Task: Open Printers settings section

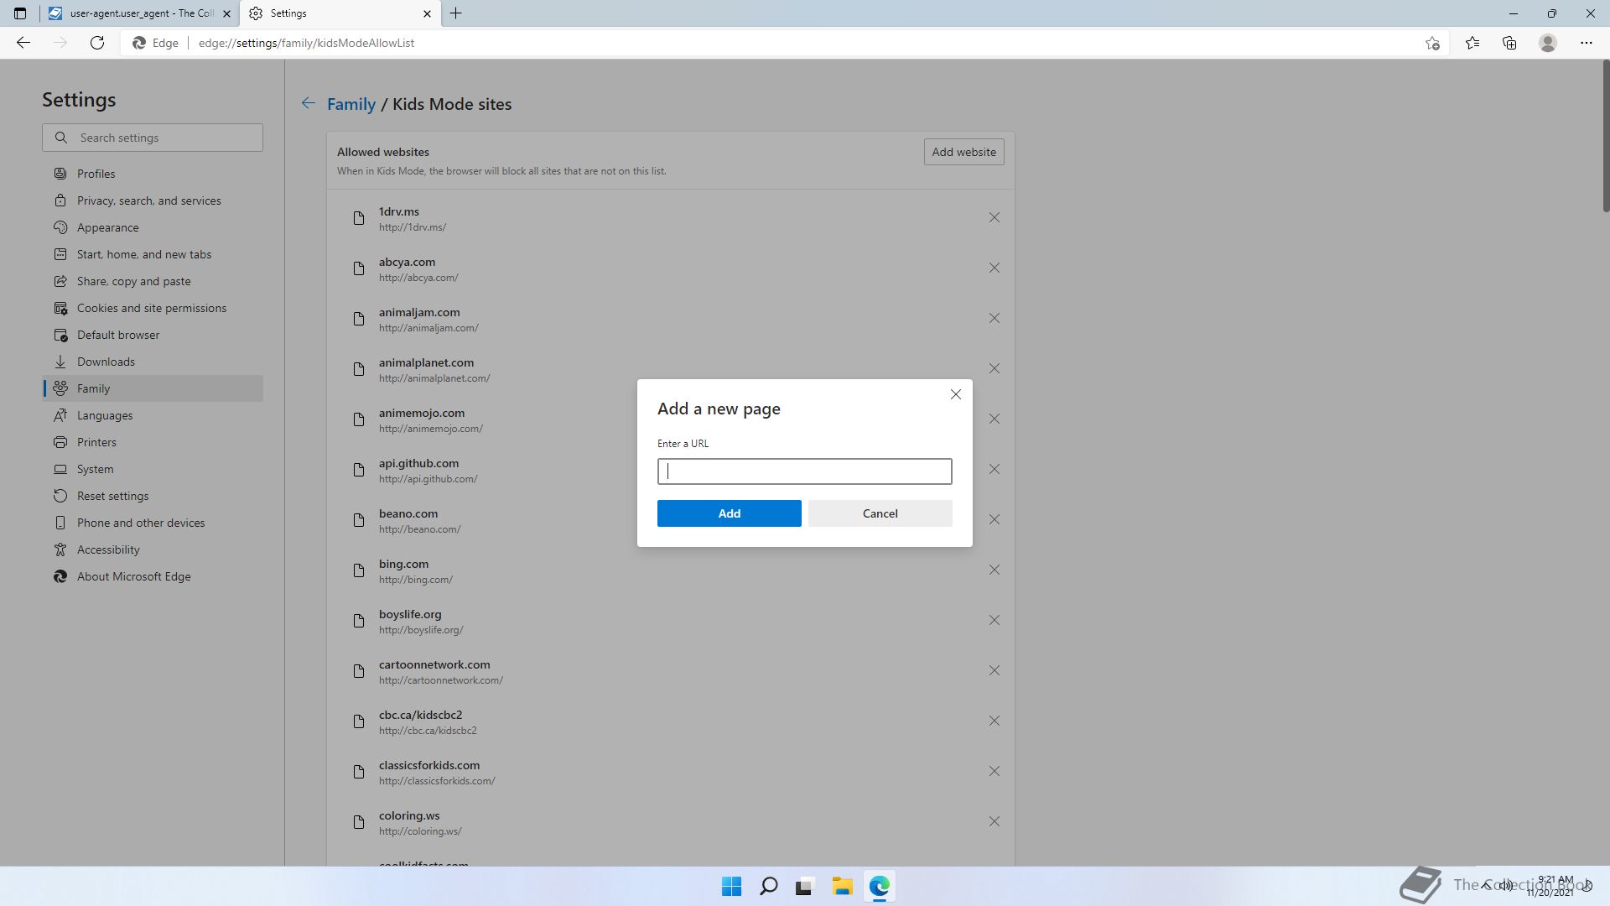Action: tap(153, 442)
